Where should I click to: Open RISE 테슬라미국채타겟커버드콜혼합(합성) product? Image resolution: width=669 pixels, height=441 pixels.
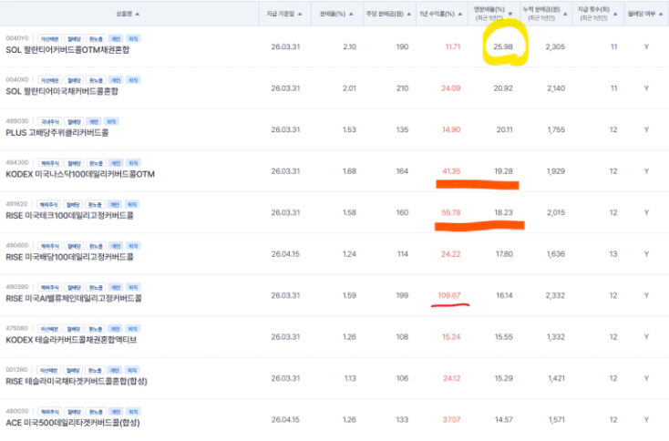click(77, 381)
